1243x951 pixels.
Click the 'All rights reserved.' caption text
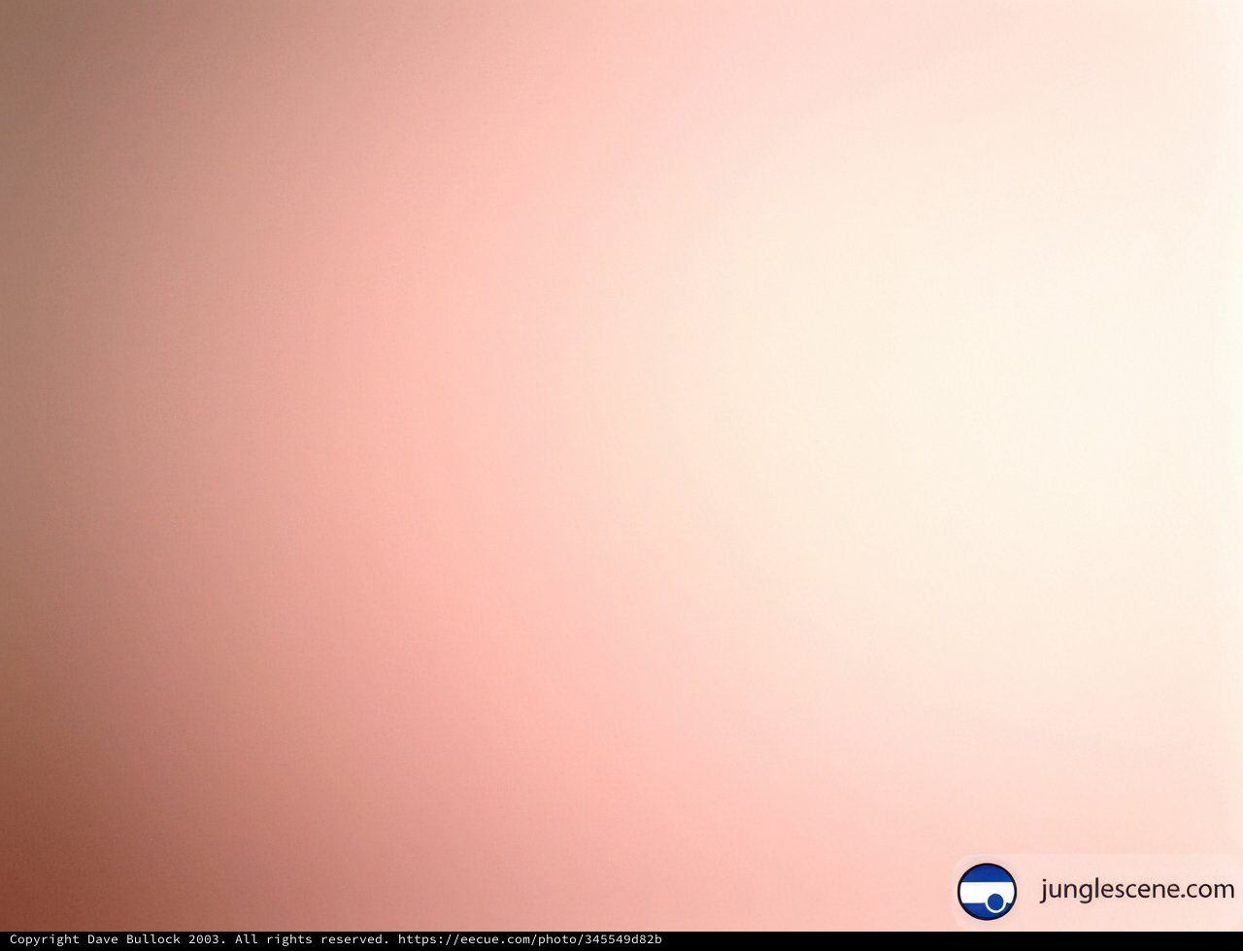[312, 939]
